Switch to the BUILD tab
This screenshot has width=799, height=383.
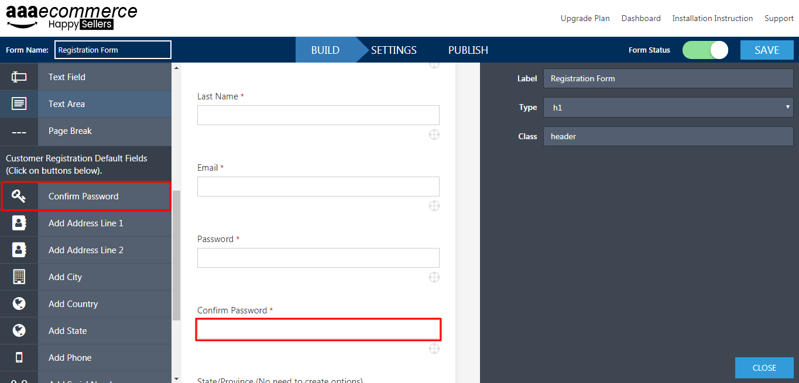click(325, 50)
